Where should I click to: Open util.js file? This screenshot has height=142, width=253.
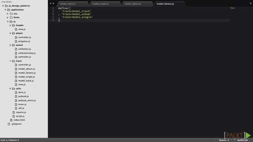coord(21,108)
